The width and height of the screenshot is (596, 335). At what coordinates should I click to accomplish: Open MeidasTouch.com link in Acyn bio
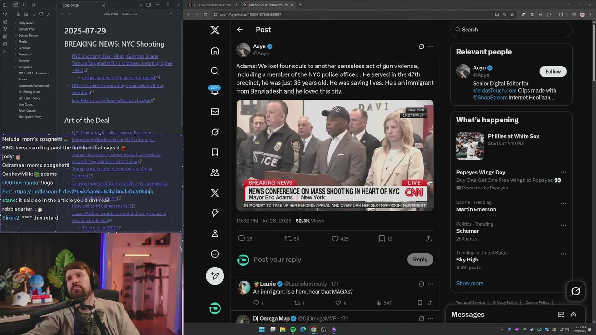point(494,90)
